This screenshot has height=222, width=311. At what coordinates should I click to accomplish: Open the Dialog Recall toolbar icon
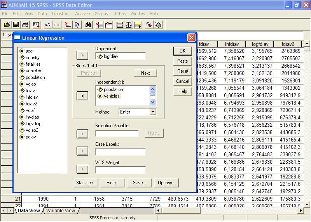click(37, 25)
